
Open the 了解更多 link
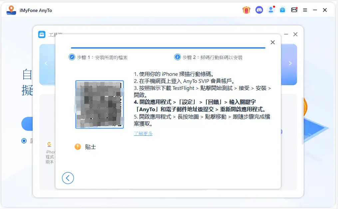pyautogui.click(x=143, y=133)
